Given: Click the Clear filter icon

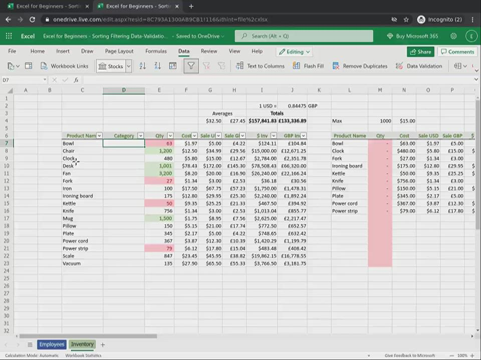Looking at the screenshot, I should (x=206, y=66).
